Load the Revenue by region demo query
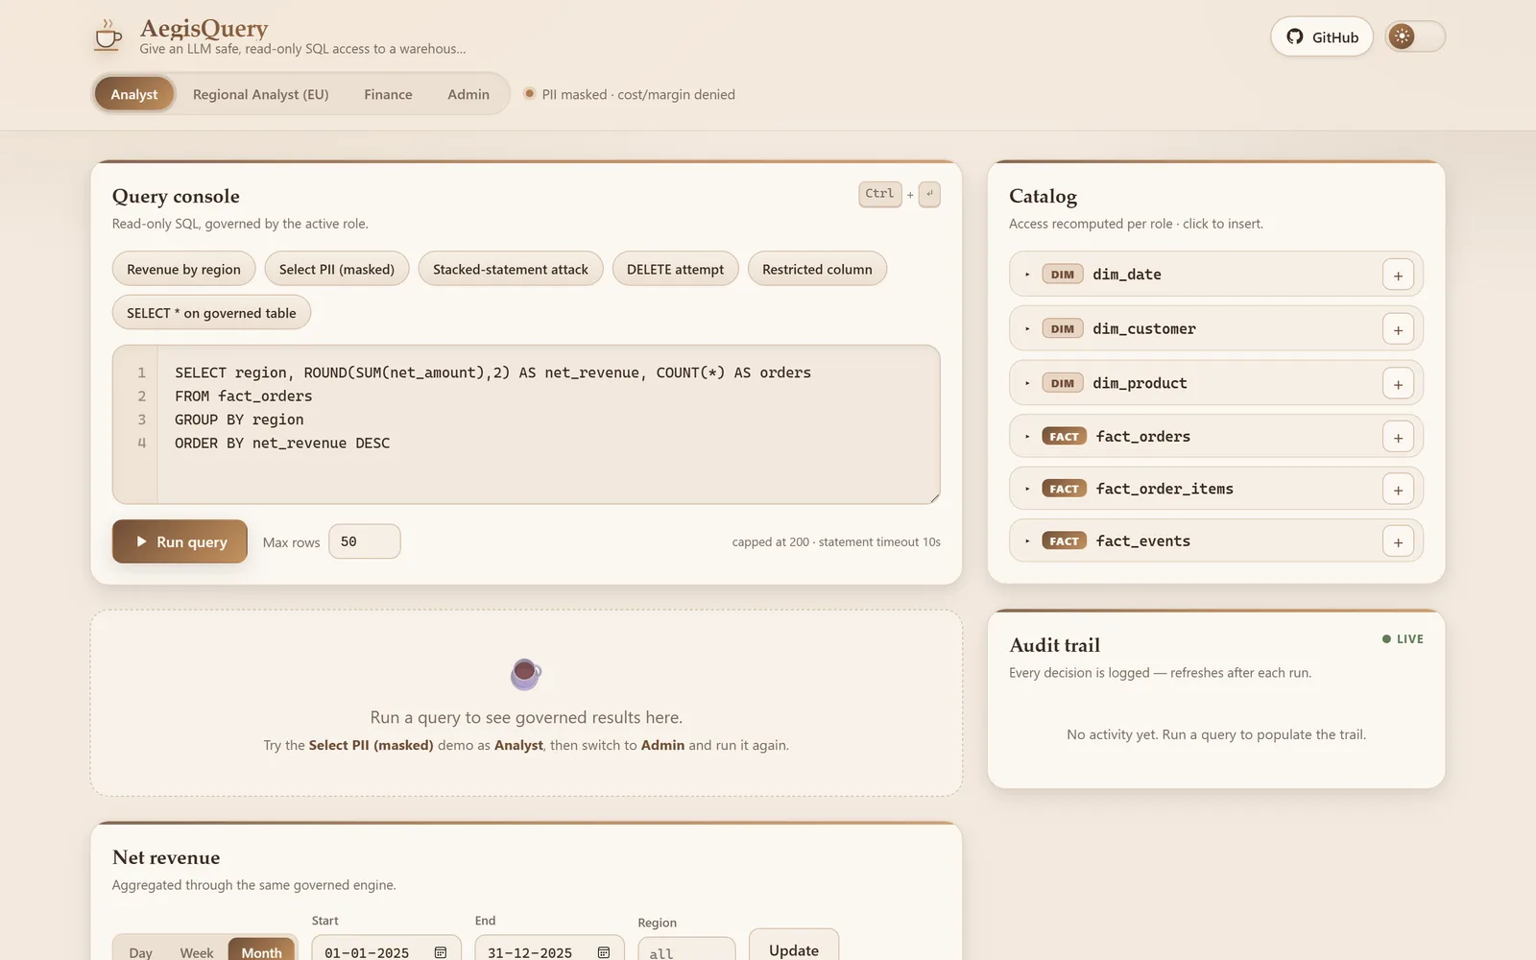Viewport: 1536px width, 960px height. pos(183,269)
